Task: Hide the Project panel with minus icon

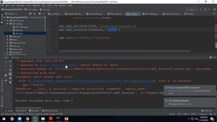Action: pyautogui.click(x=44, y=14)
